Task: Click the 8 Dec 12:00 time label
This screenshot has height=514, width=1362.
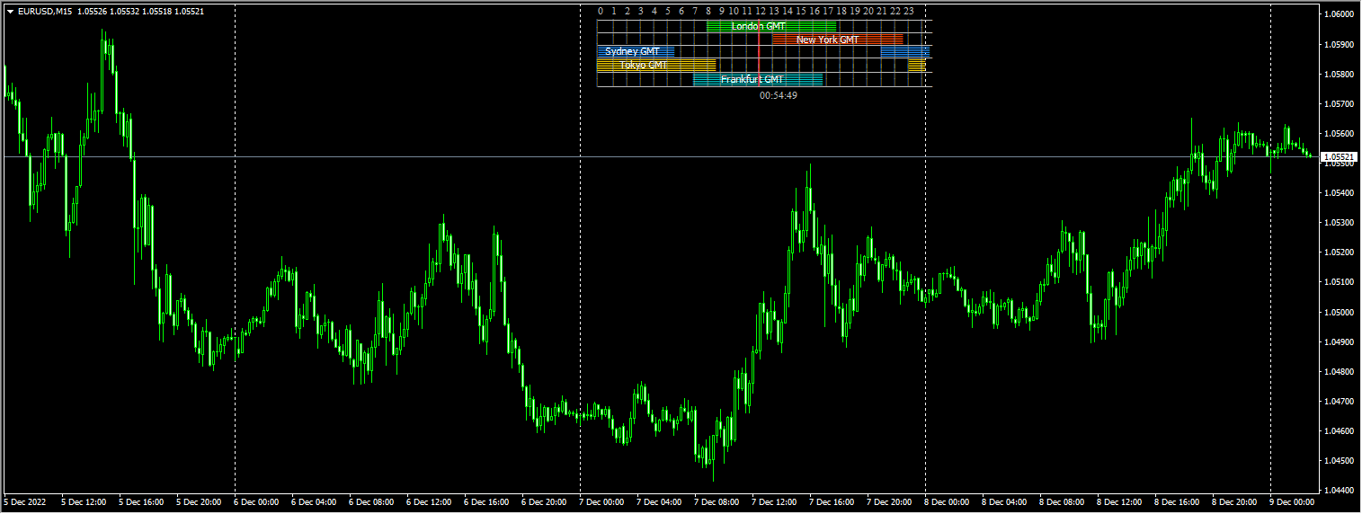Action: coord(1120,502)
